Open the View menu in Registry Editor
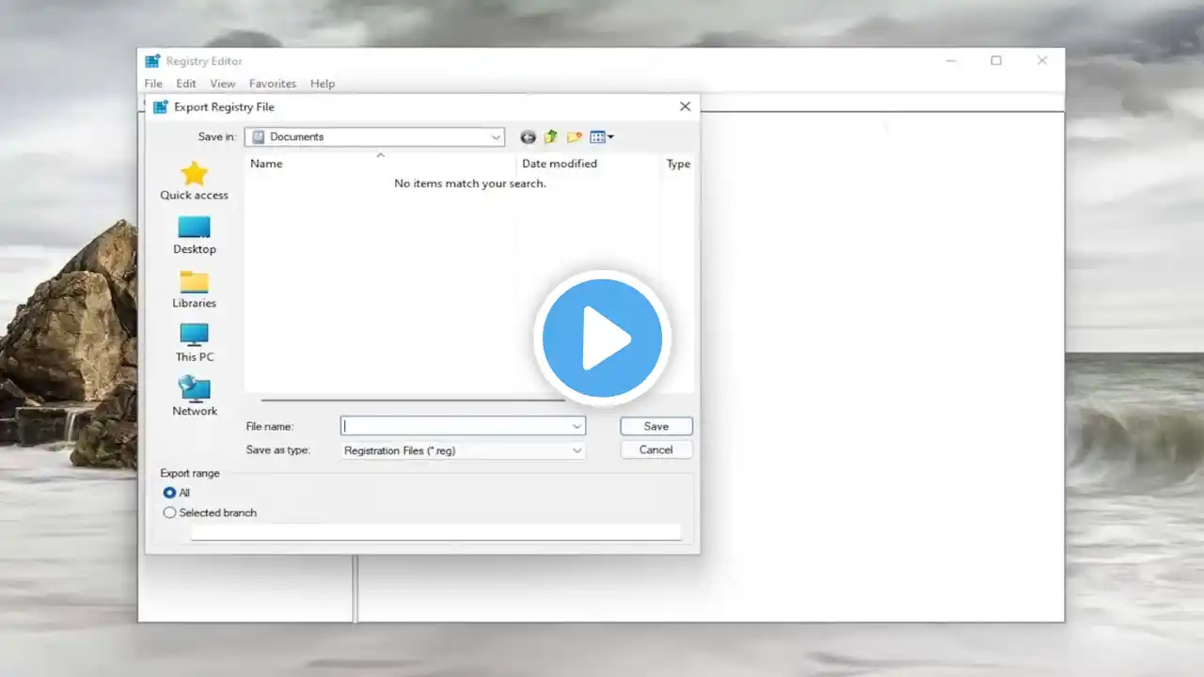Viewport: 1204px width, 677px height. click(223, 84)
